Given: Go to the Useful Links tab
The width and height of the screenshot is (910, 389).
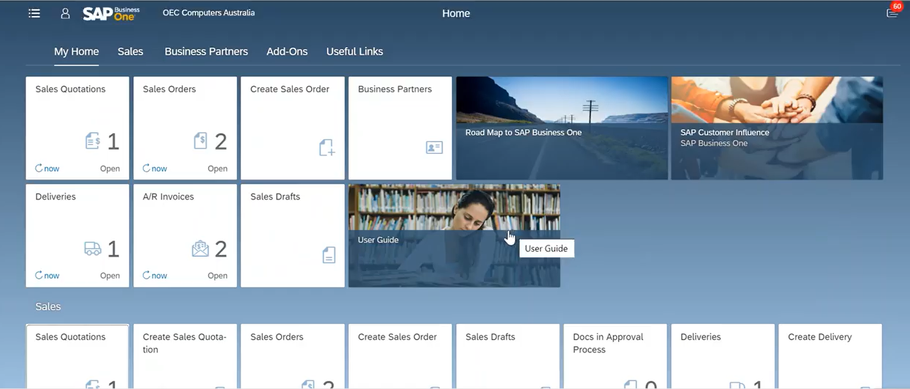Looking at the screenshot, I should point(355,51).
